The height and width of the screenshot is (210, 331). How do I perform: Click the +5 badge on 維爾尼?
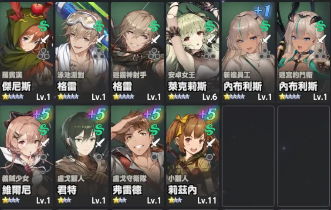(x=41, y=114)
